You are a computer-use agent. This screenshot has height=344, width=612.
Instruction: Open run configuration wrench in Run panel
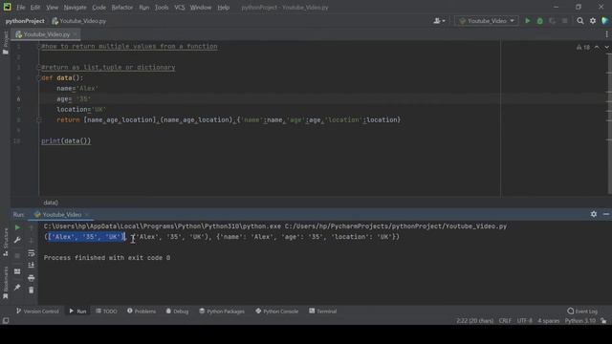tap(17, 240)
